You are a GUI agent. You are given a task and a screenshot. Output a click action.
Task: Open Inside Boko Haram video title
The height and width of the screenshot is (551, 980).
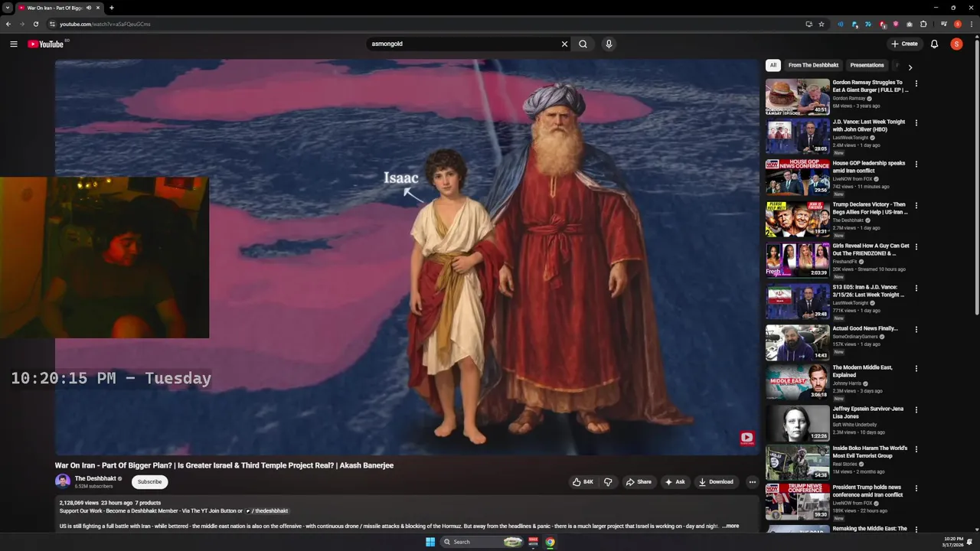[x=870, y=452]
